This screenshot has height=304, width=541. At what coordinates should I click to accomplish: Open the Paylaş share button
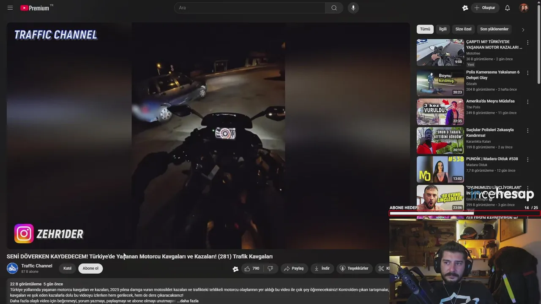pyautogui.click(x=294, y=269)
